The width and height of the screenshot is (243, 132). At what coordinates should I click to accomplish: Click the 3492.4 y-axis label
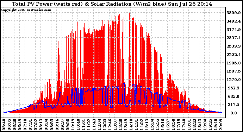tap(233, 21)
